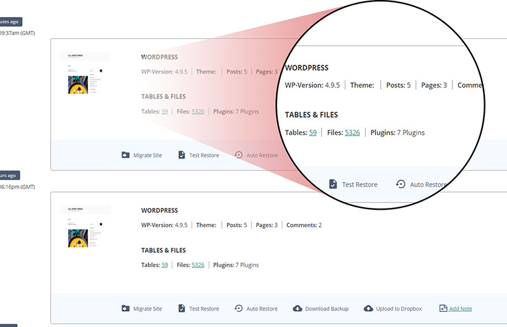The height and width of the screenshot is (327, 507).
Task: Click Test Restore icon in 06:16pm backup card
Action: click(182, 308)
